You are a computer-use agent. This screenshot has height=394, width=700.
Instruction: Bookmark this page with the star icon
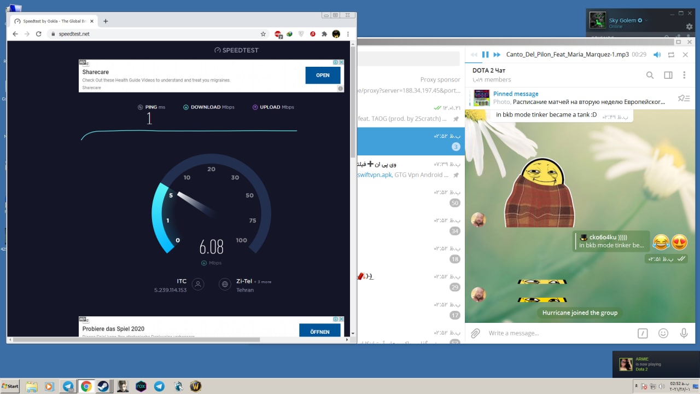click(263, 34)
